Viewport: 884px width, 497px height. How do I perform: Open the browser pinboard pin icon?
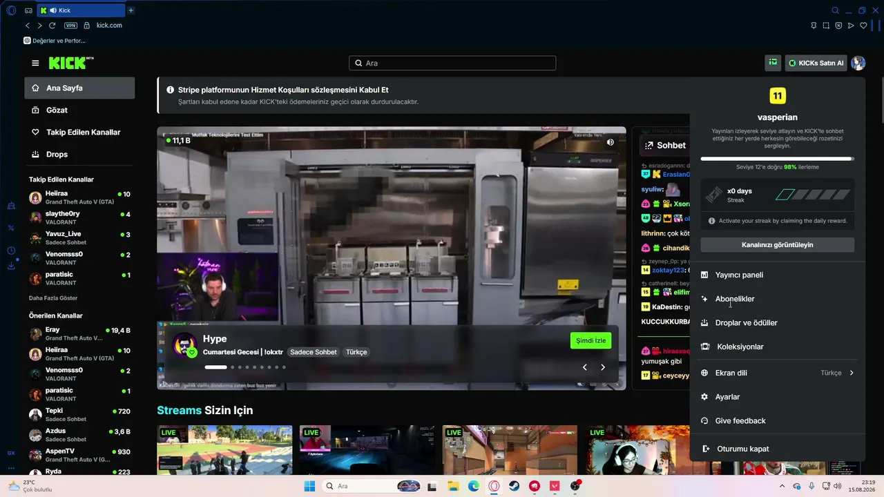click(x=814, y=26)
